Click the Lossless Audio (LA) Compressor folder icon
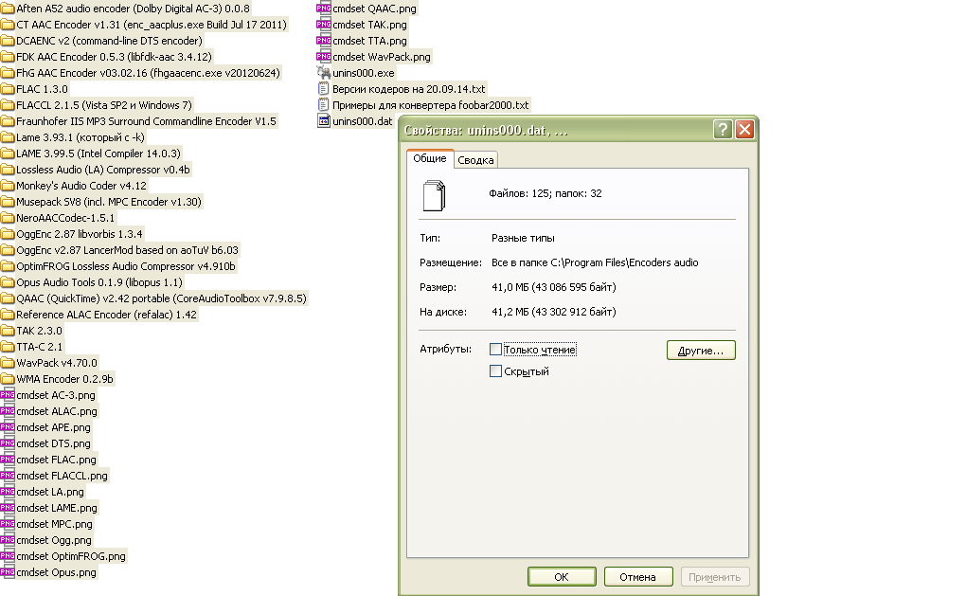Screen dimensions: 966x596 (x=8, y=170)
